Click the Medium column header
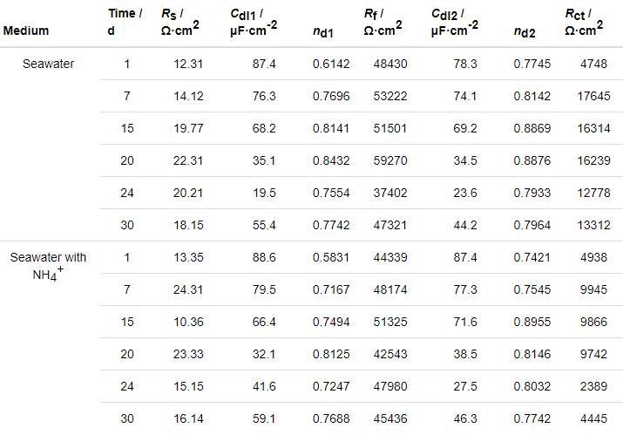The height and width of the screenshot is (435, 623). (26, 31)
